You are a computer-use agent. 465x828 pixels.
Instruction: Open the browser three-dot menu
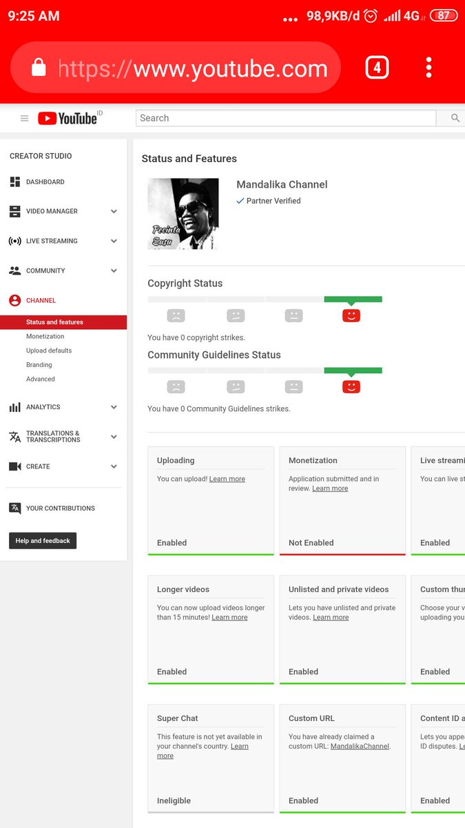coord(428,68)
